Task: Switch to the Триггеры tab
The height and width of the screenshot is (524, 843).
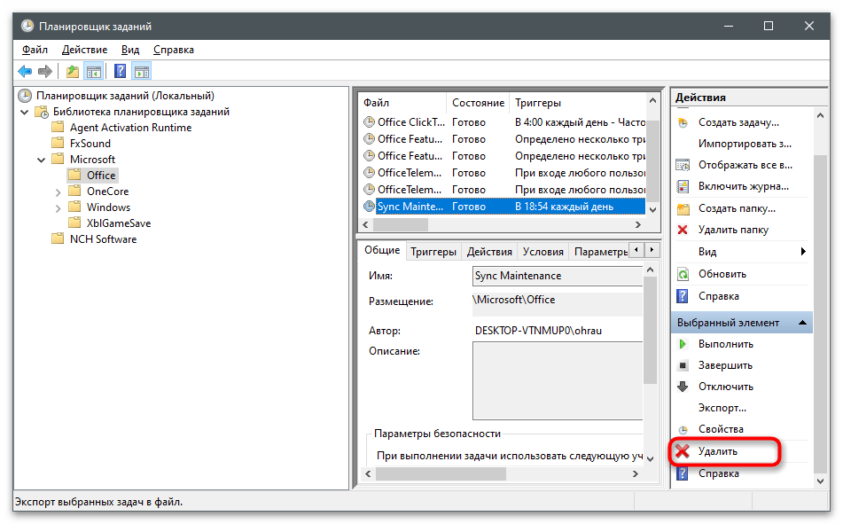Action: (x=433, y=252)
